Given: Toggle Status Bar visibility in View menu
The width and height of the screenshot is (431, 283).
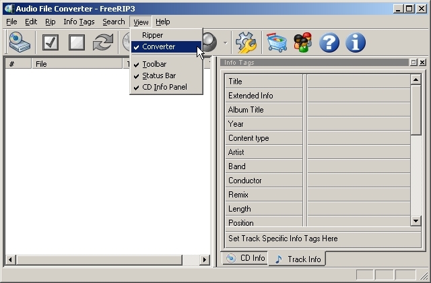Looking at the screenshot, I should click(166, 75).
